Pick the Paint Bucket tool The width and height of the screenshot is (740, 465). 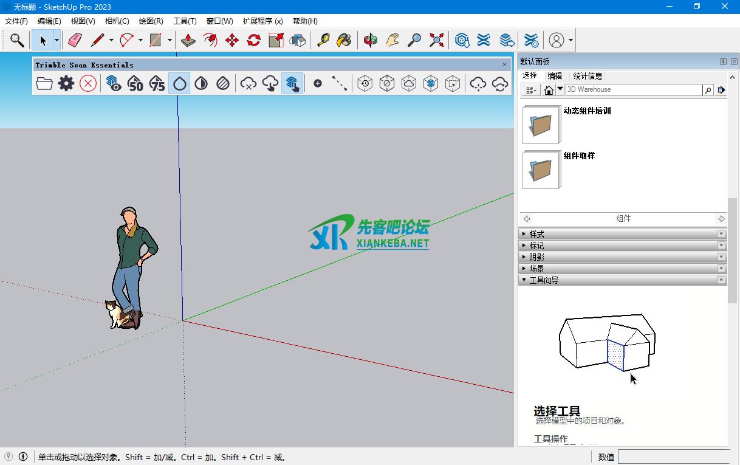click(x=344, y=40)
